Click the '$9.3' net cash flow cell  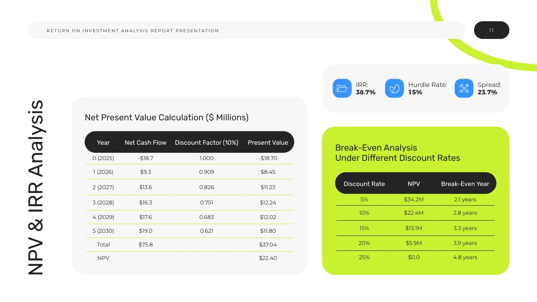[145, 172]
